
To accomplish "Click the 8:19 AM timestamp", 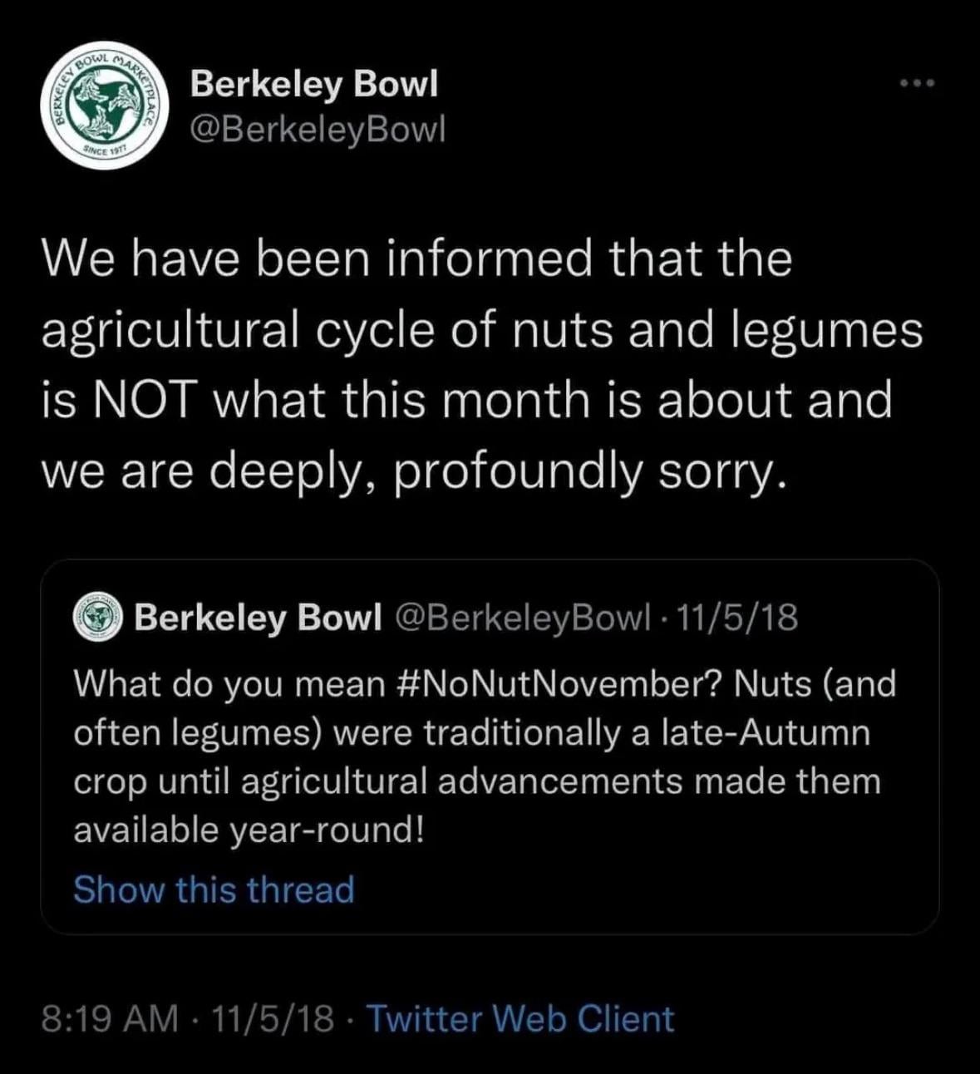I will tap(110, 1018).
